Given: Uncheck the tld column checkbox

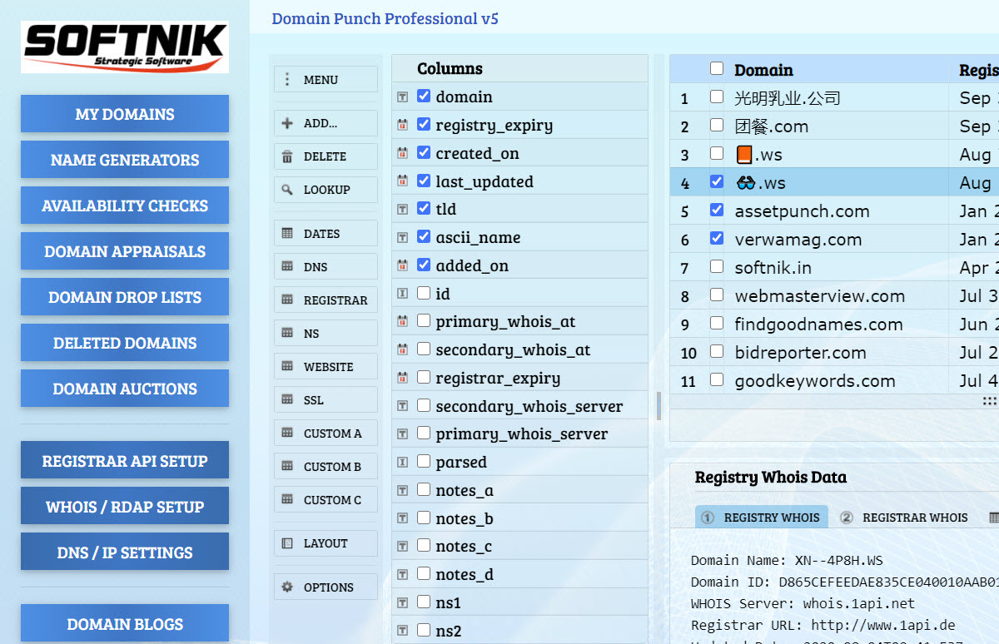Looking at the screenshot, I should pos(424,208).
